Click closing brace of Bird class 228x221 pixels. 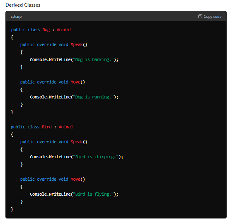pos(12,209)
